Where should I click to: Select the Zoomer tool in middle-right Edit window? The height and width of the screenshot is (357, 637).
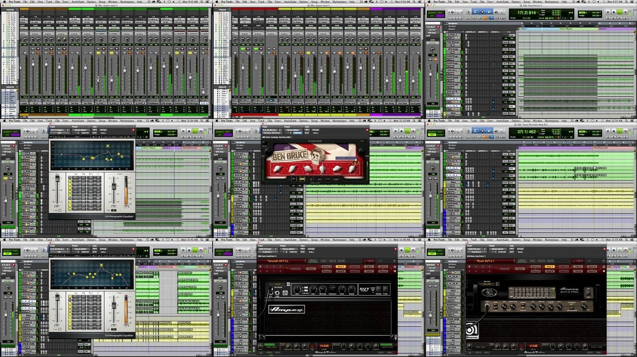[468, 131]
